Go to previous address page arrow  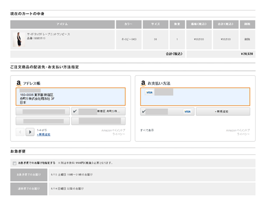coord(20,132)
